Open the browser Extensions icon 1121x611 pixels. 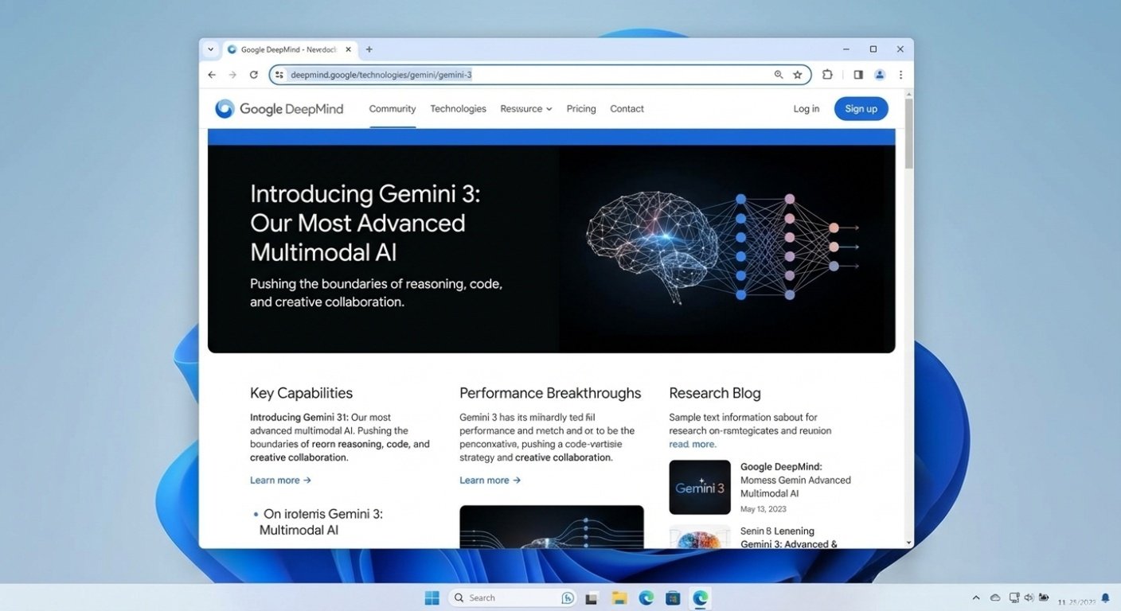point(827,74)
